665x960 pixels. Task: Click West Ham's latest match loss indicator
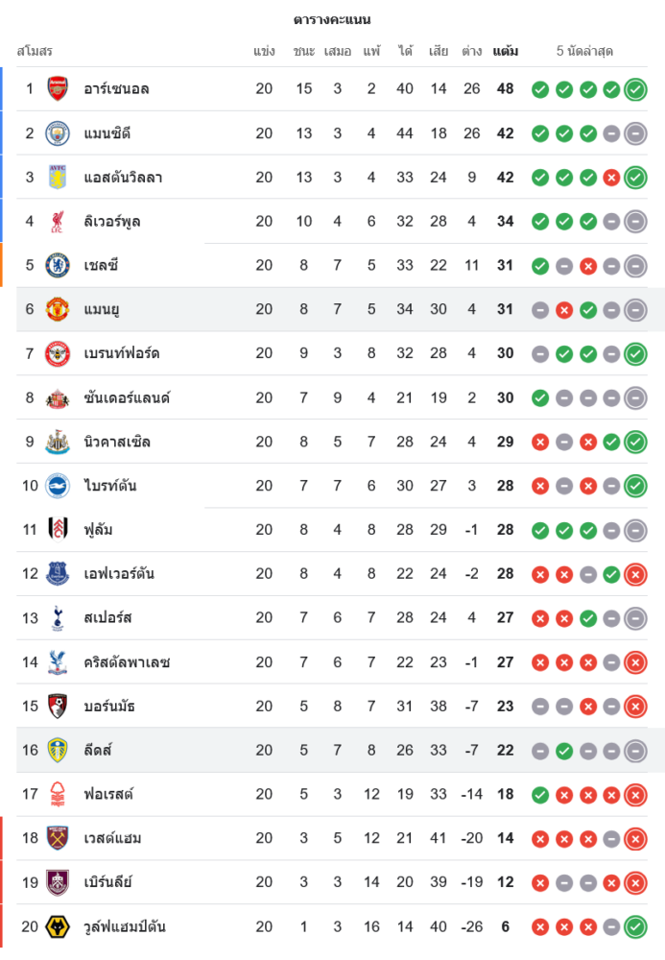tap(635, 838)
